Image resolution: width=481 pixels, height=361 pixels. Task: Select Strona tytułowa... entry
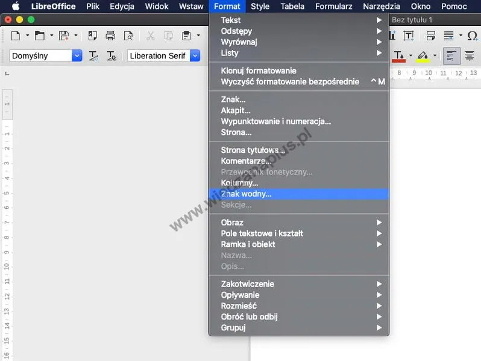click(299, 150)
